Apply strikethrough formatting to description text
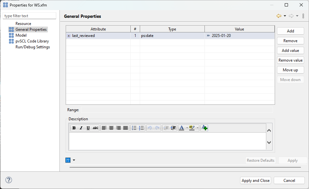The image size is (309, 189). 94,128
